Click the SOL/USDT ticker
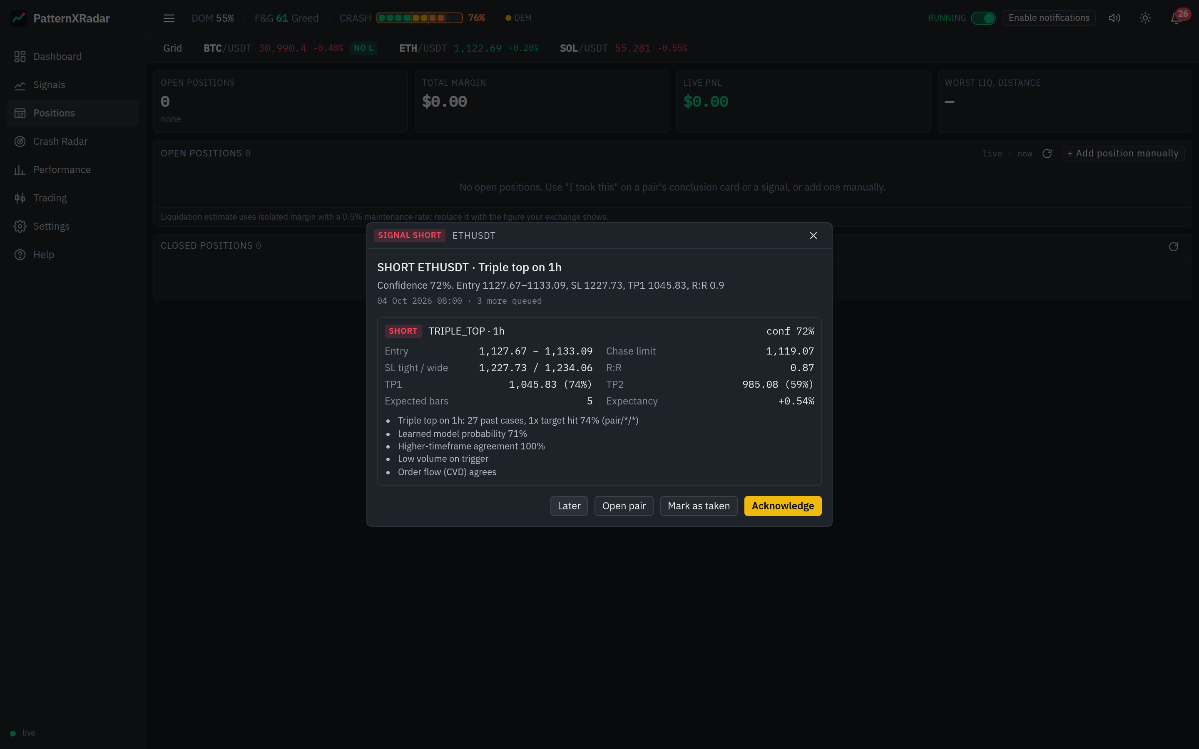The width and height of the screenshot is (1199, 749). point(623,48)
